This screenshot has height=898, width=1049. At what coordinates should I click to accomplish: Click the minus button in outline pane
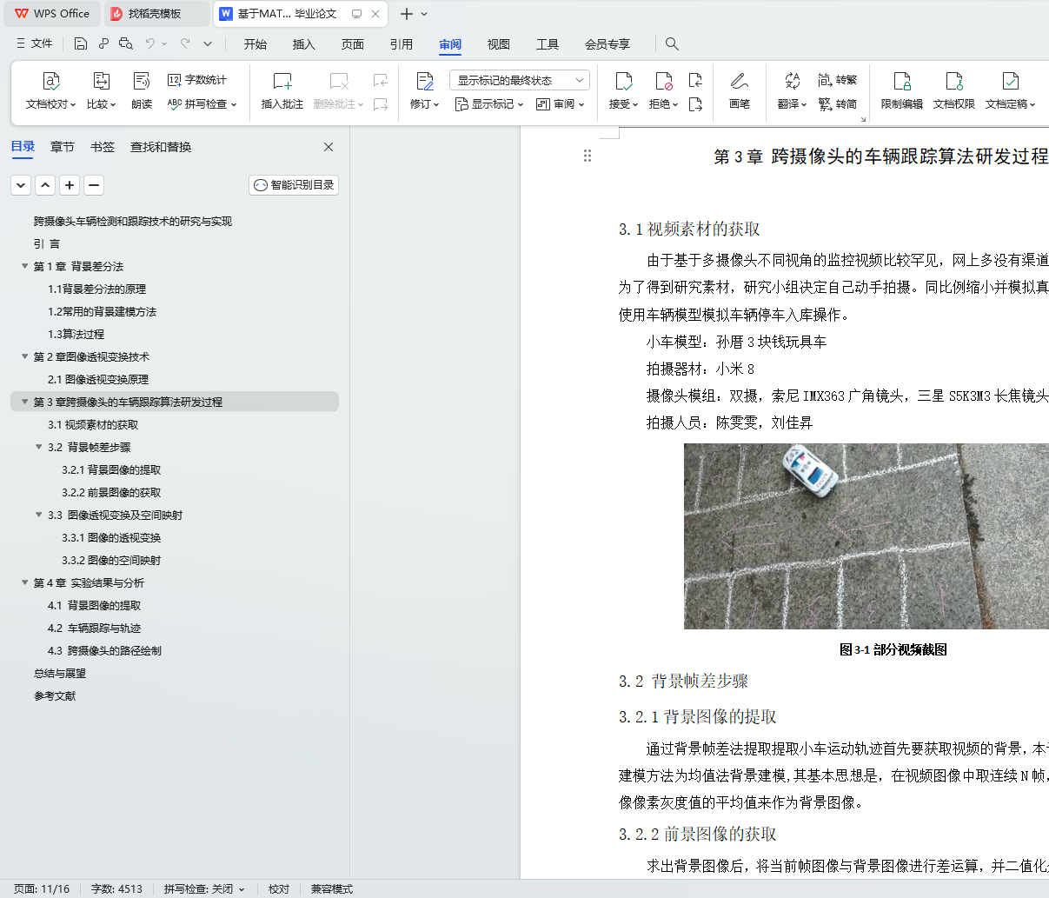(94, 184)
